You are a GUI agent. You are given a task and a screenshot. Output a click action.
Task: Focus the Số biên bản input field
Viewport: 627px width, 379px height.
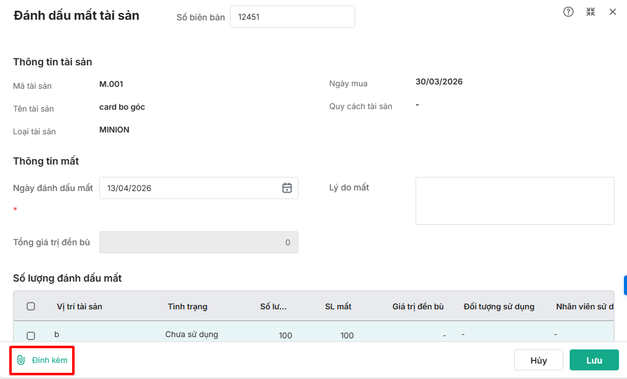pos(292,17)
